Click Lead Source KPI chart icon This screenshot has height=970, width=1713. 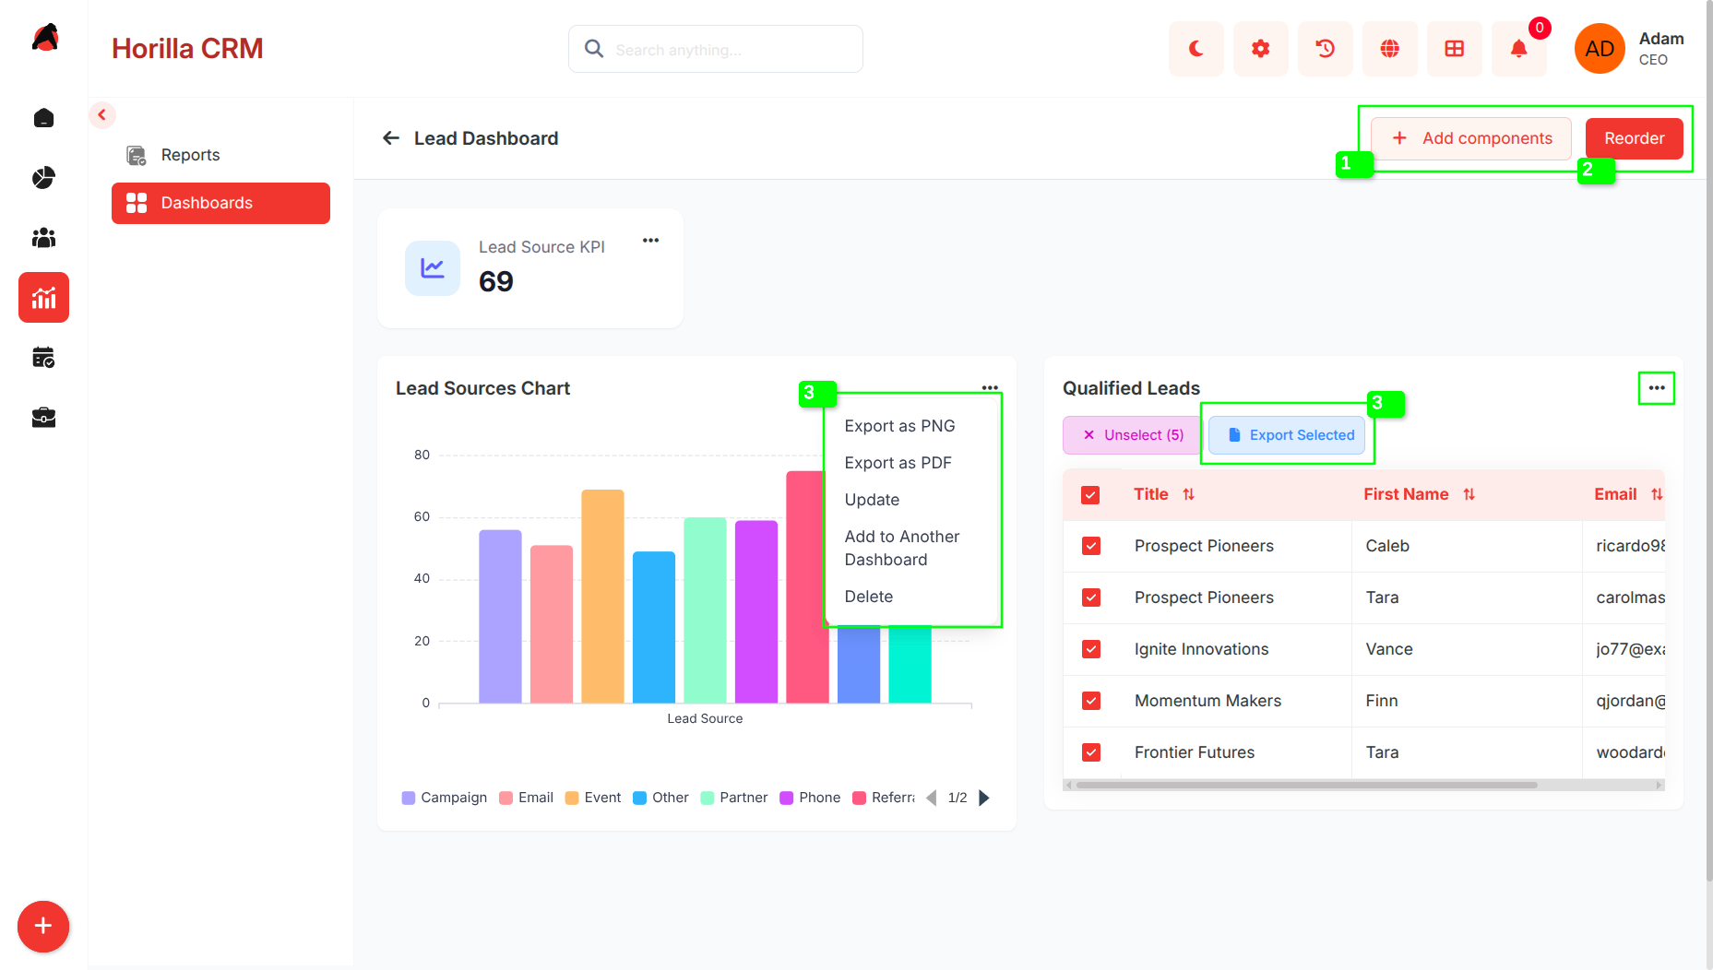tap(433, 268)
